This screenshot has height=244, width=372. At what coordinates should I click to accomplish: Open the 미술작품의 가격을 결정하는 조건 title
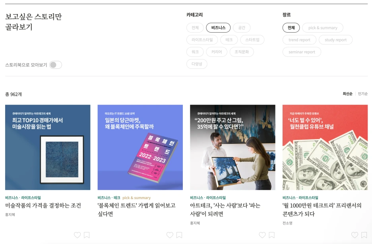pos(43,205)
